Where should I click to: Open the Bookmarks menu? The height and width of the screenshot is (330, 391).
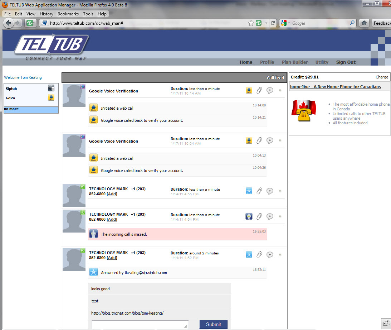(68, 14)
